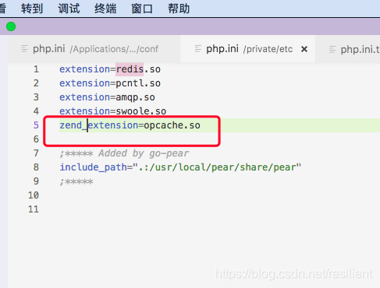Click the green window zoom button
380x288 pixels.
11,26
